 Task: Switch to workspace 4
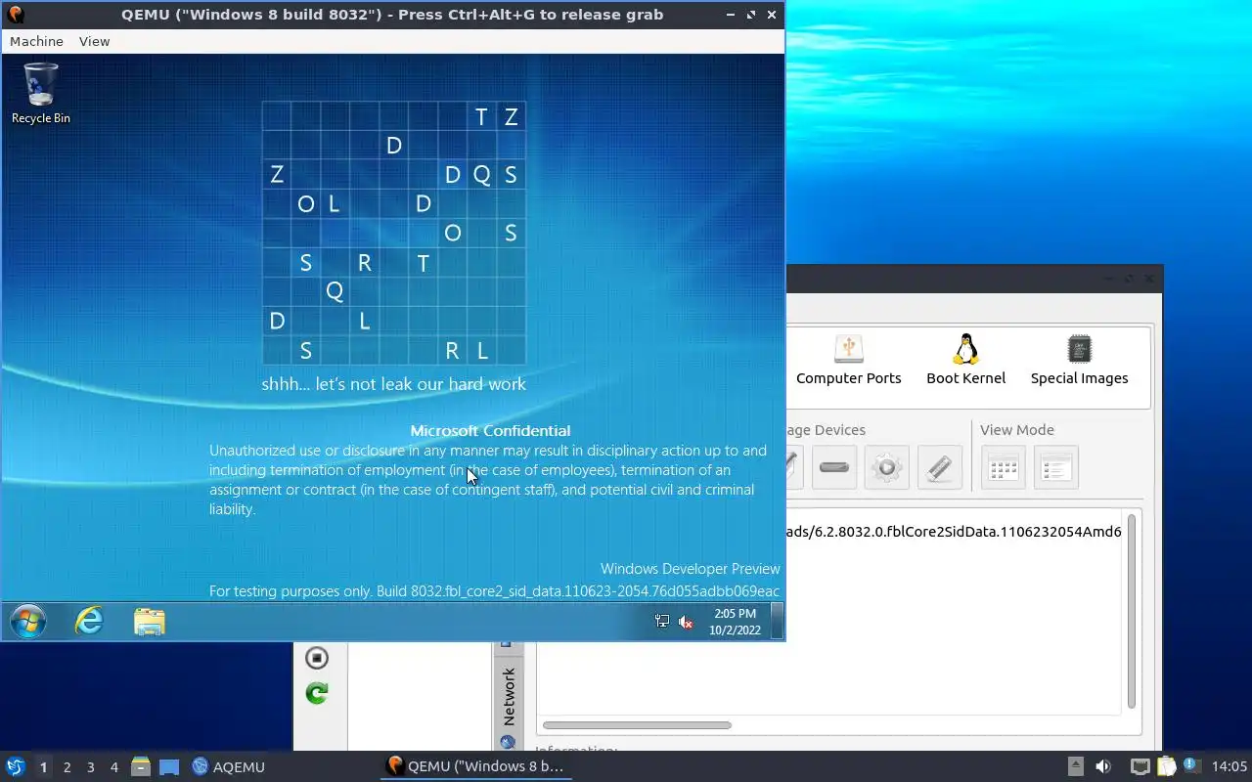[x=113, y=767]
